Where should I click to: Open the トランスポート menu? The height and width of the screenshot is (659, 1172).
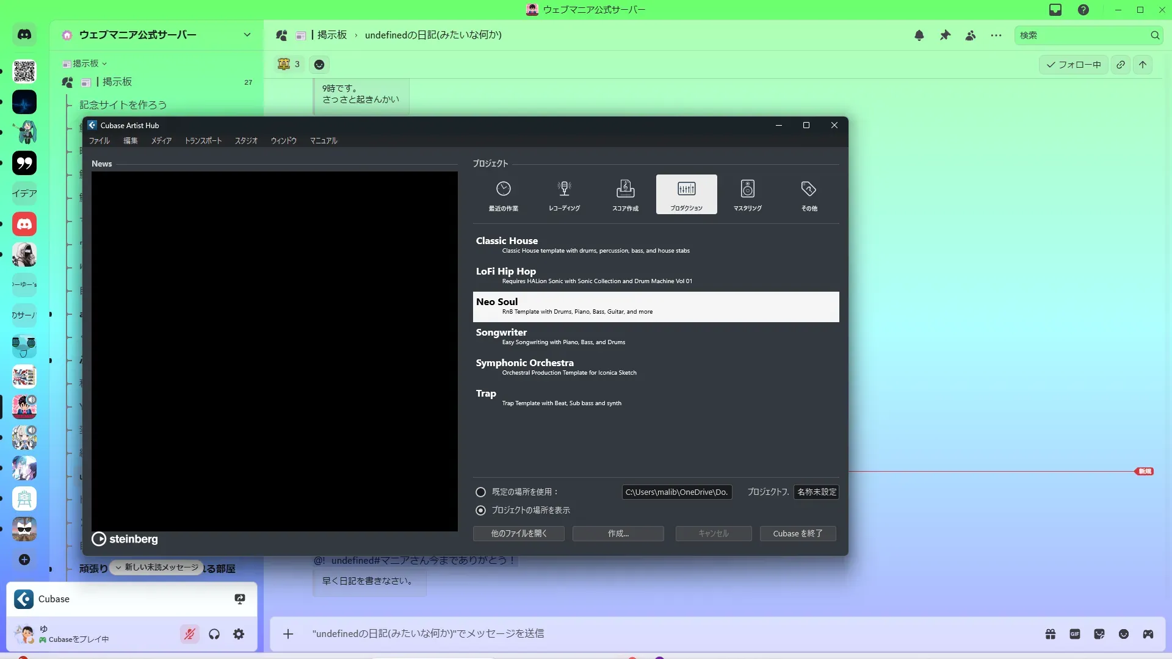(x=203, y=141)
